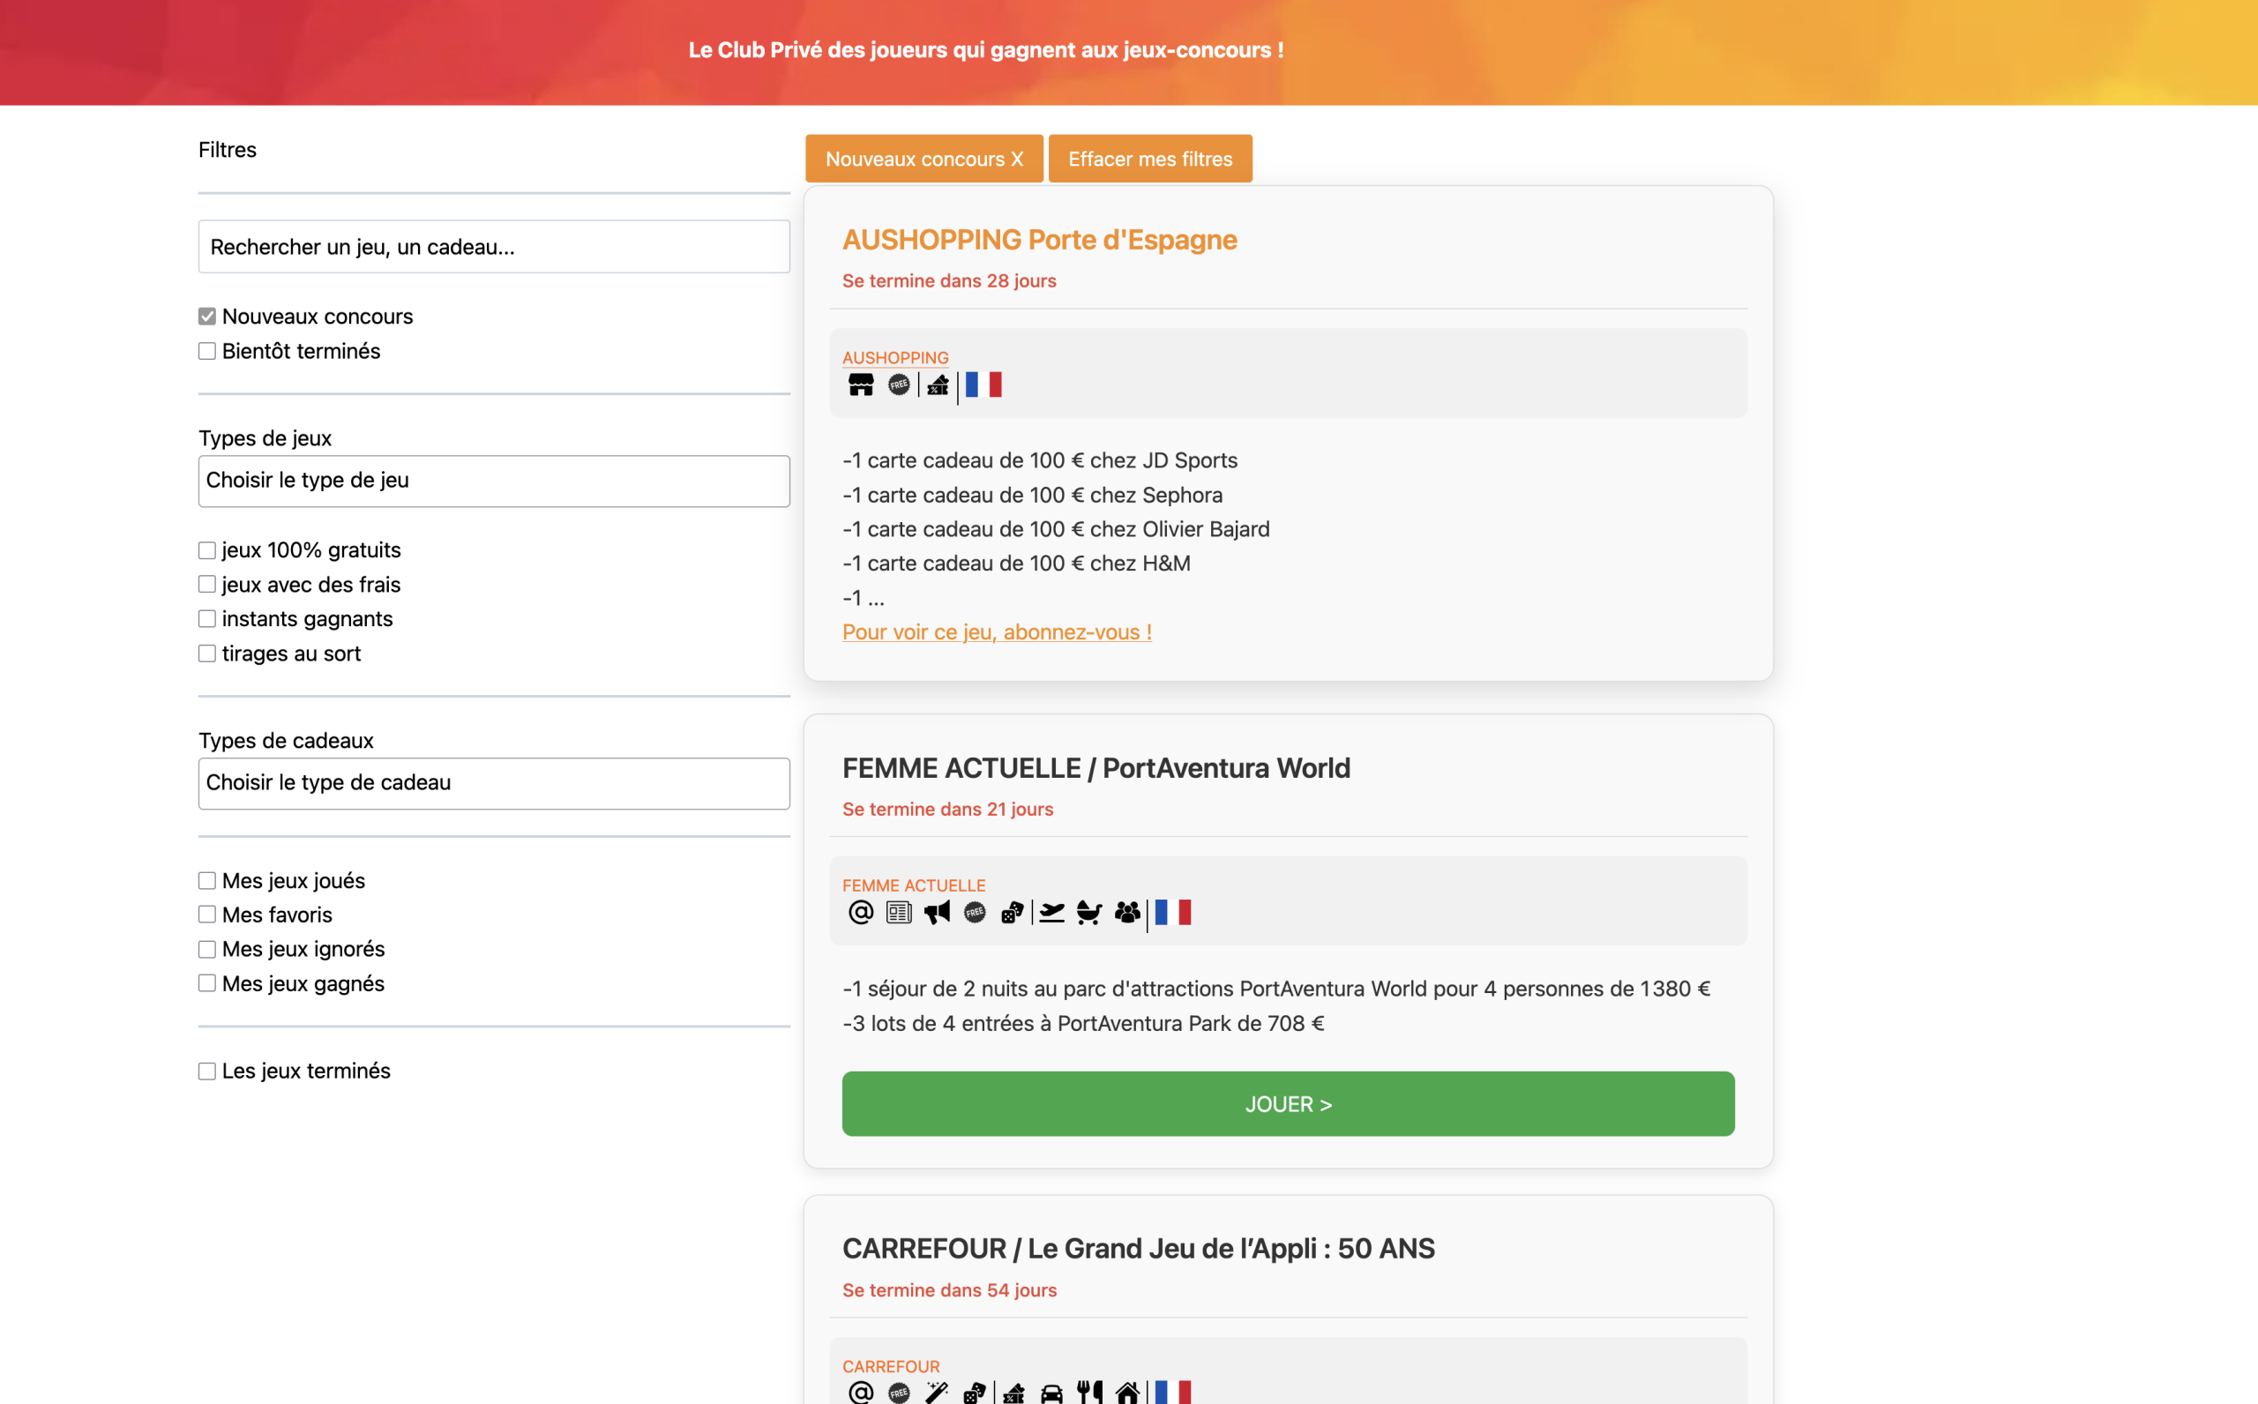Image resolution: width=2258 pixels, height=1404 pixels.
Task: Click the voucher ticket icon under AUSHOPPING
Action: pos(938,385)
